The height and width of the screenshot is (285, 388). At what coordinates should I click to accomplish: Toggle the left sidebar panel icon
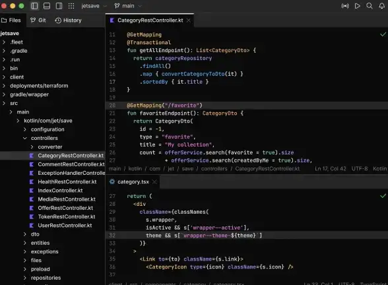click(x=34, y=6)
